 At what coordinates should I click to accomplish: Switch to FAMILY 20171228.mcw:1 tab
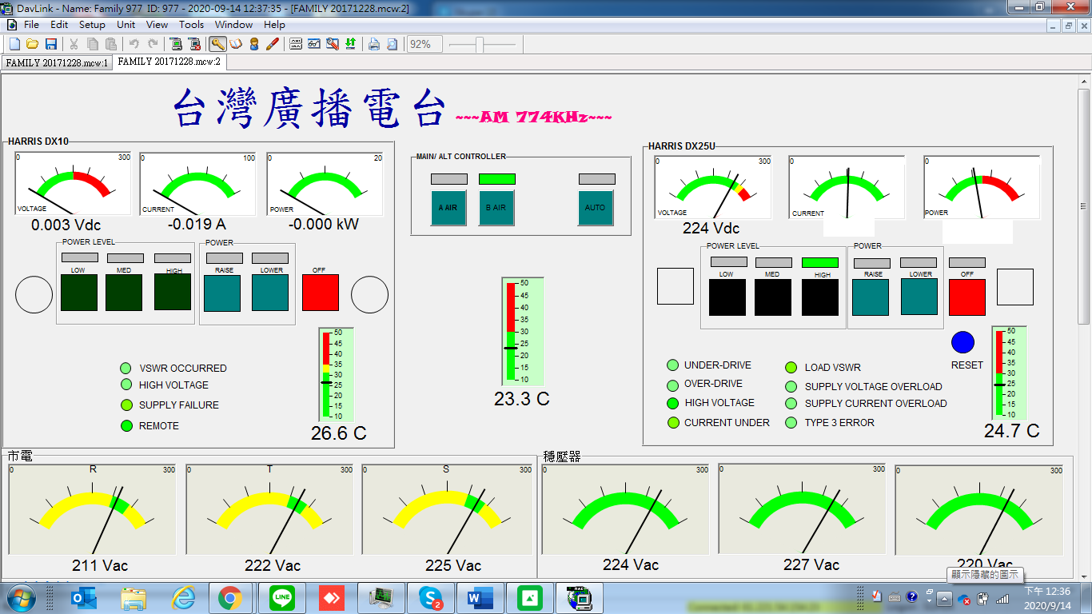coord(57,62)
